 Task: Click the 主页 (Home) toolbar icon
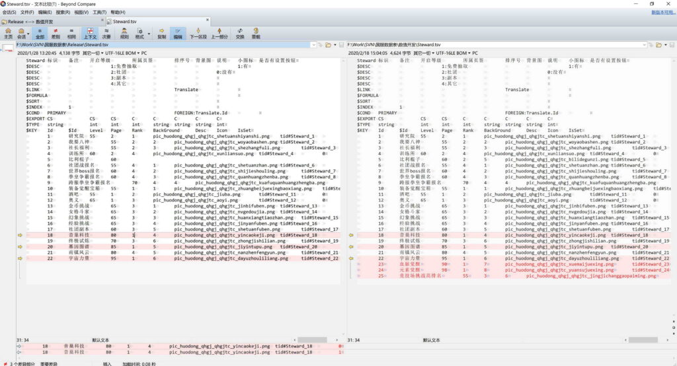point(8,33)
